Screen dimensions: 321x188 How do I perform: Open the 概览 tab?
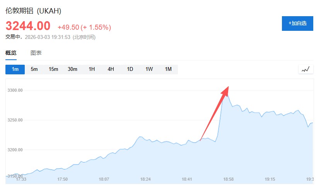(11, 53)
